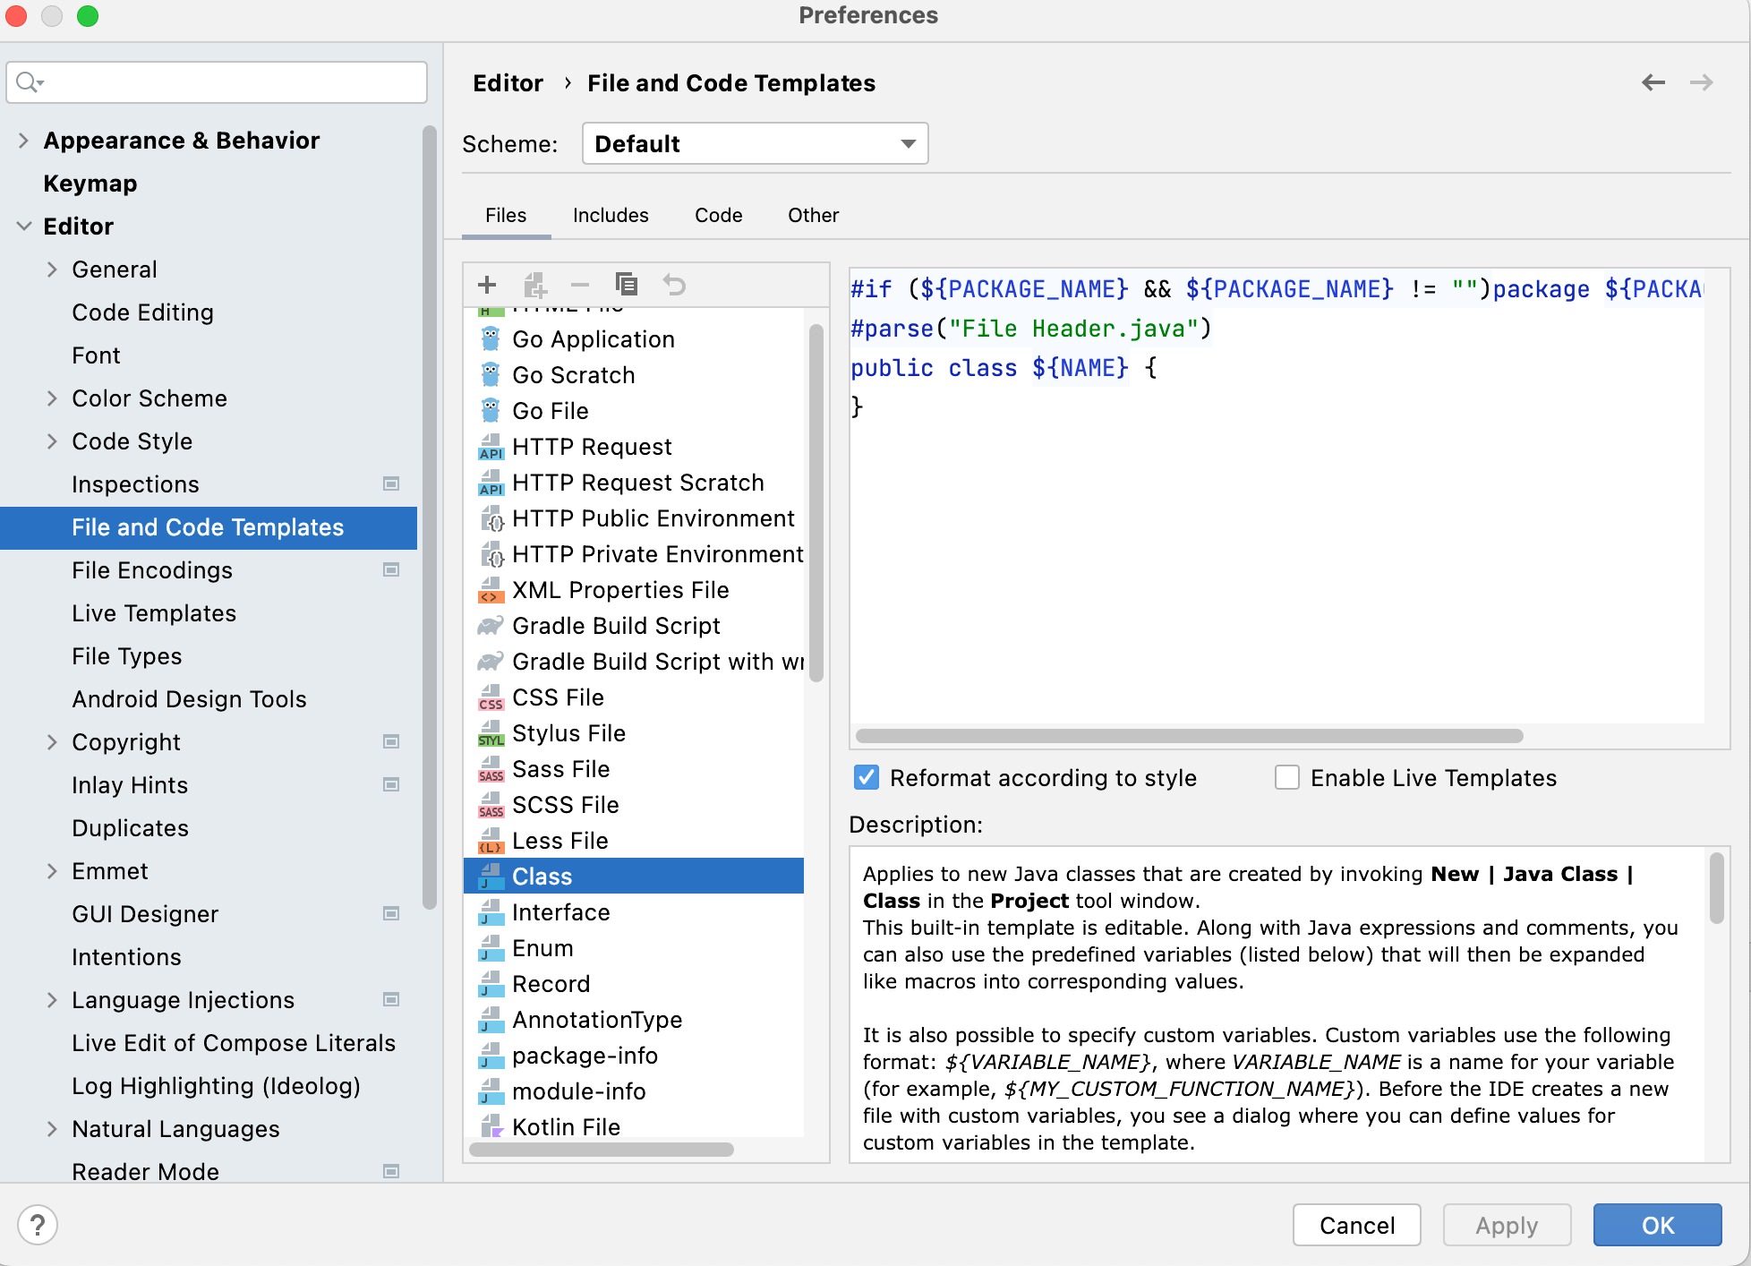Click the settings search field
Viewport: 1751px width, 1266px height.
click(217, 82)
